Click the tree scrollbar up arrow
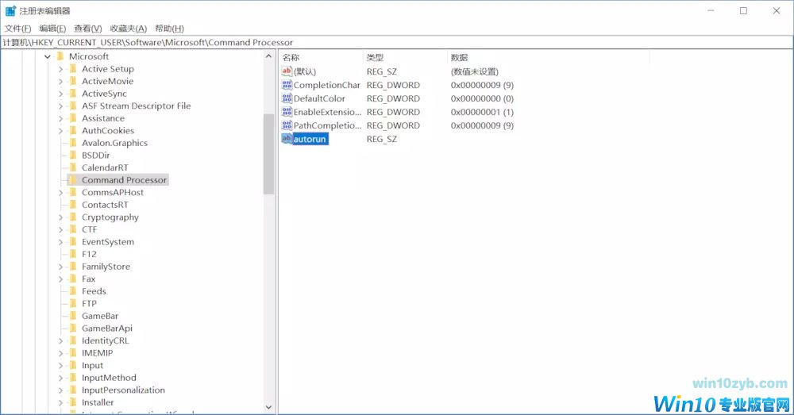The height and width of the screenshot is (415, 794). [269, 56]
